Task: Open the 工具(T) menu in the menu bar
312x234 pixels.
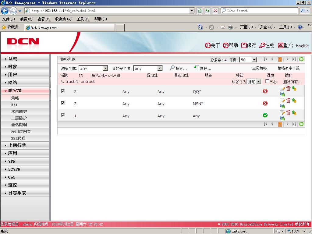Action: point(83,19)
